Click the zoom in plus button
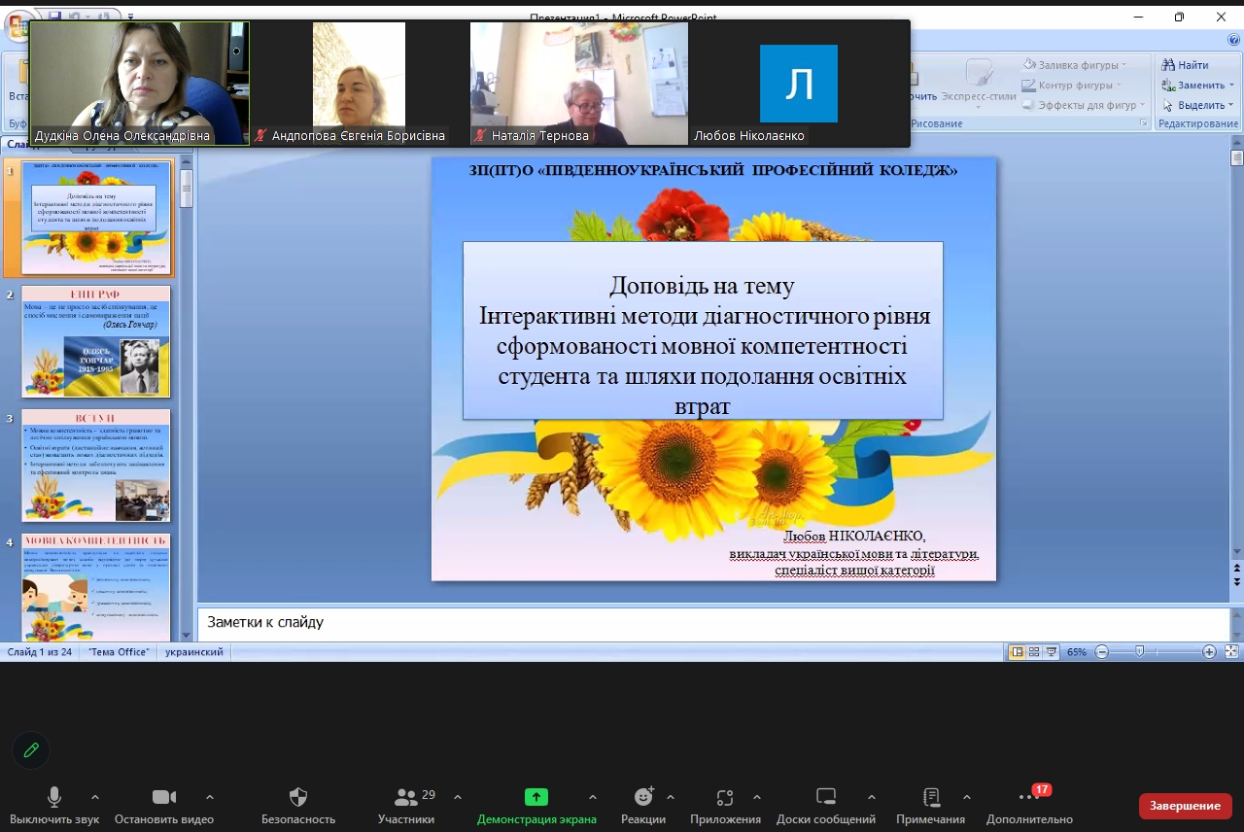The width and height of the screenshot is (1244, 832). click(1209, 652)
